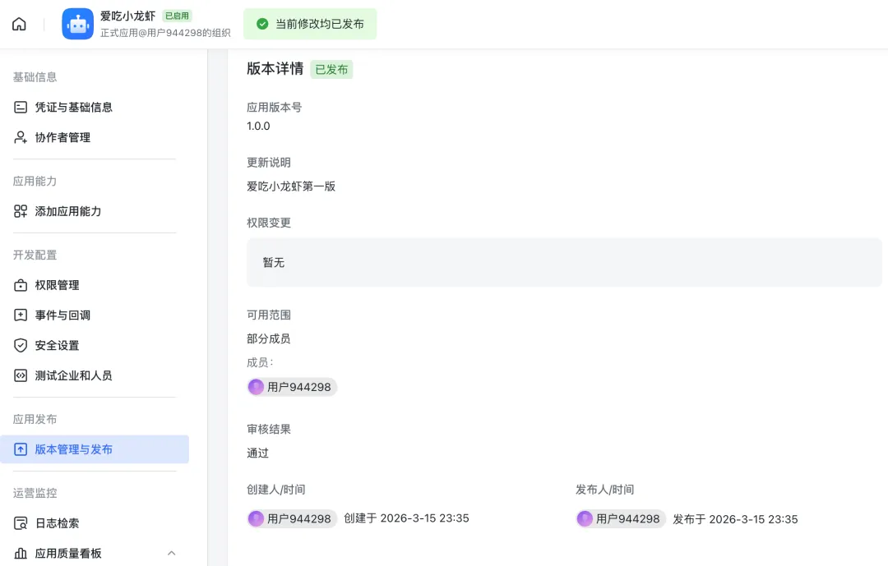Click the 测试企业和人员 icon
888x566 pixels.
click(21, 375)
